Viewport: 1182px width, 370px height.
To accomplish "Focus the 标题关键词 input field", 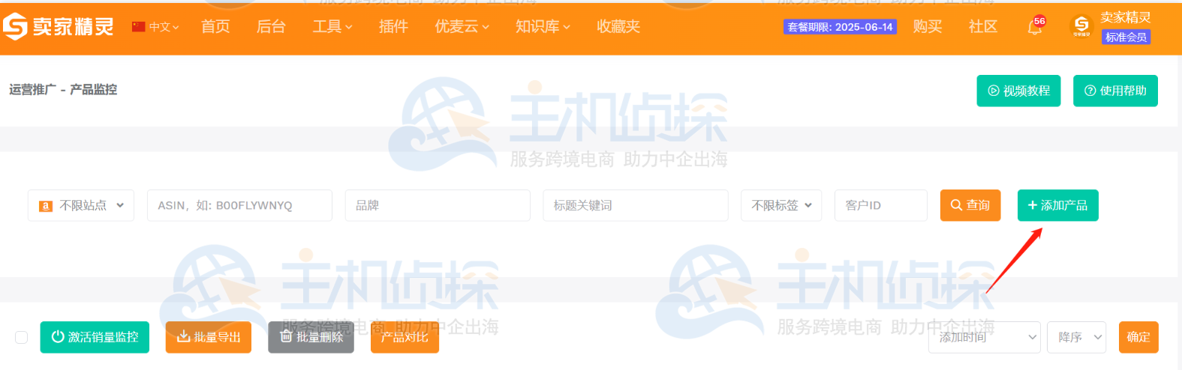I will [x=636, y=205].
